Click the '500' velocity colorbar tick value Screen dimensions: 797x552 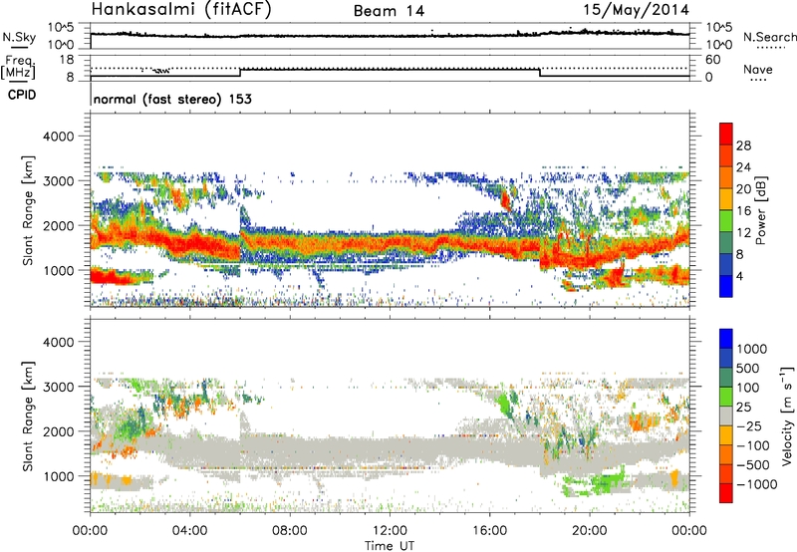click(x=748, y=368)
